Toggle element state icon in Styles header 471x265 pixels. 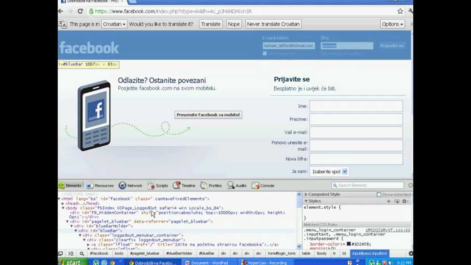[x=397, y=201]
